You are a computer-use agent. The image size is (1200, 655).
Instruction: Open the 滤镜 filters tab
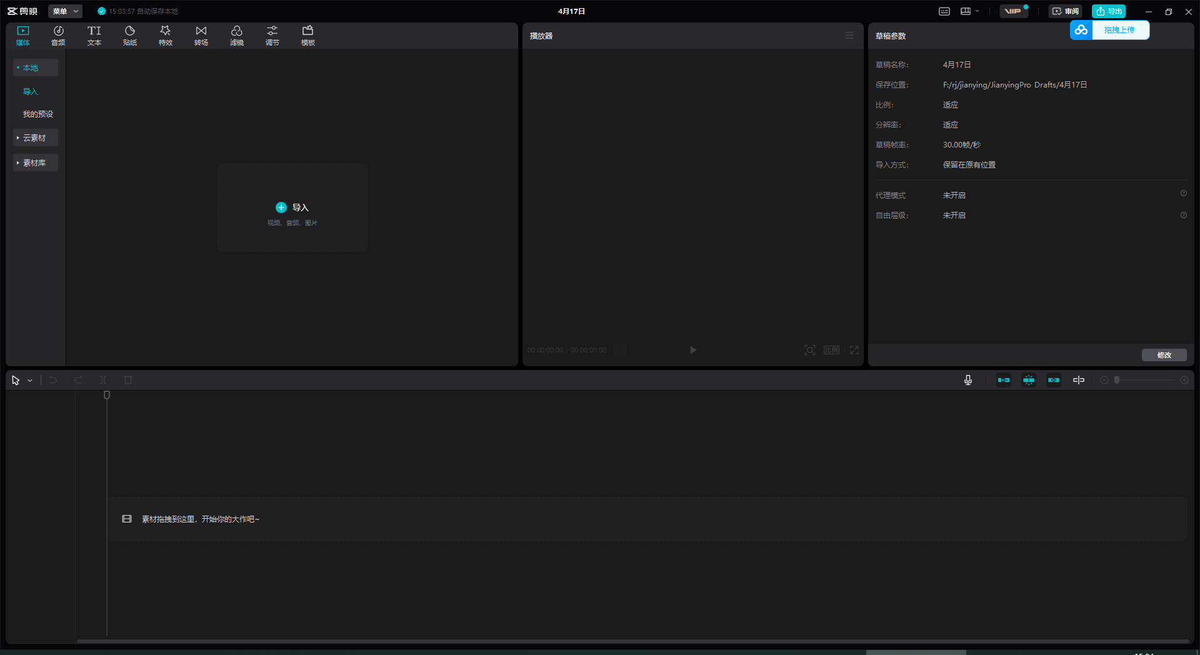click(x=237, y=36)
